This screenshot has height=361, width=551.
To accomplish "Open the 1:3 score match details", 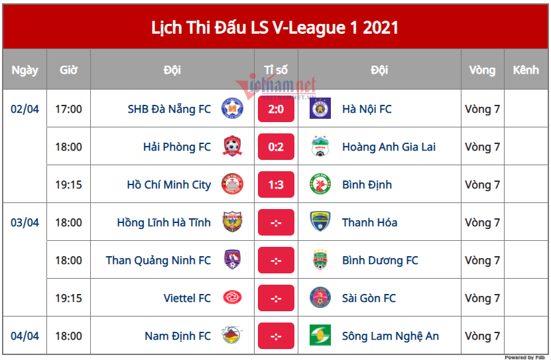I will [276, 184].
